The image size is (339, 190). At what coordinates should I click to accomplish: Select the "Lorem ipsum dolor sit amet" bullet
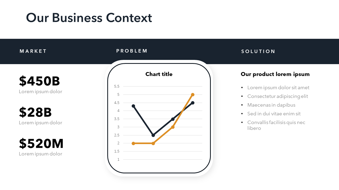coord(278,88)
